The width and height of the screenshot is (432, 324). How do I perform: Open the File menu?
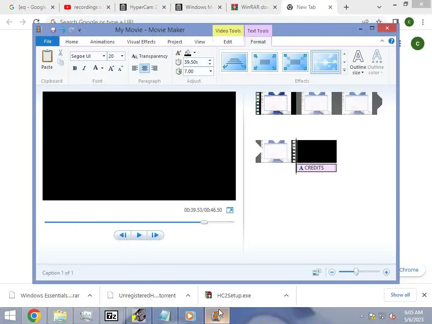[48, 41]
